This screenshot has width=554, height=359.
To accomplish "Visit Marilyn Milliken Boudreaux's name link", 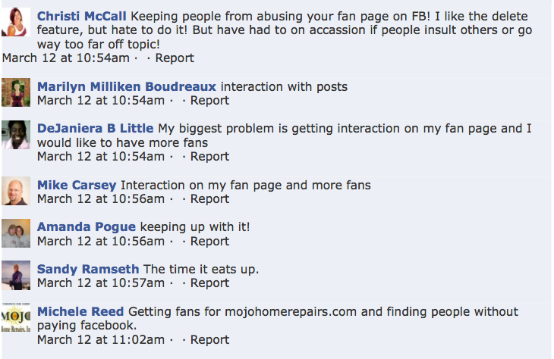I will 127,87.
